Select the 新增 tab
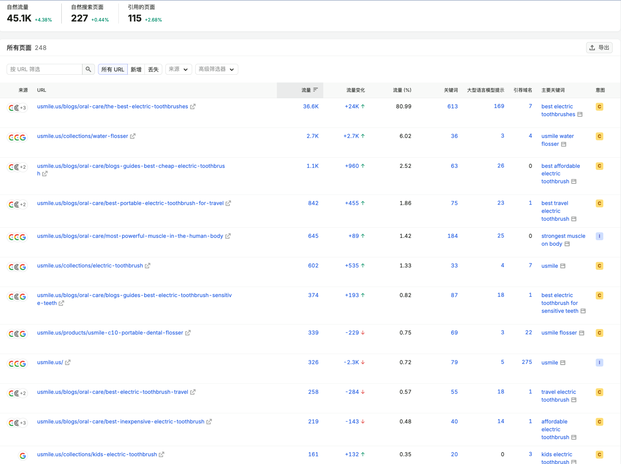This screenshot has height=464, width=621. click(136, 69)
